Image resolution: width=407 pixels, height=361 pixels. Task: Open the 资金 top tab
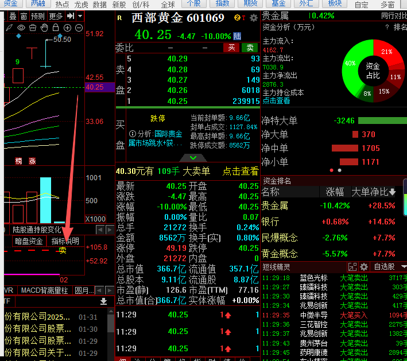11,3
